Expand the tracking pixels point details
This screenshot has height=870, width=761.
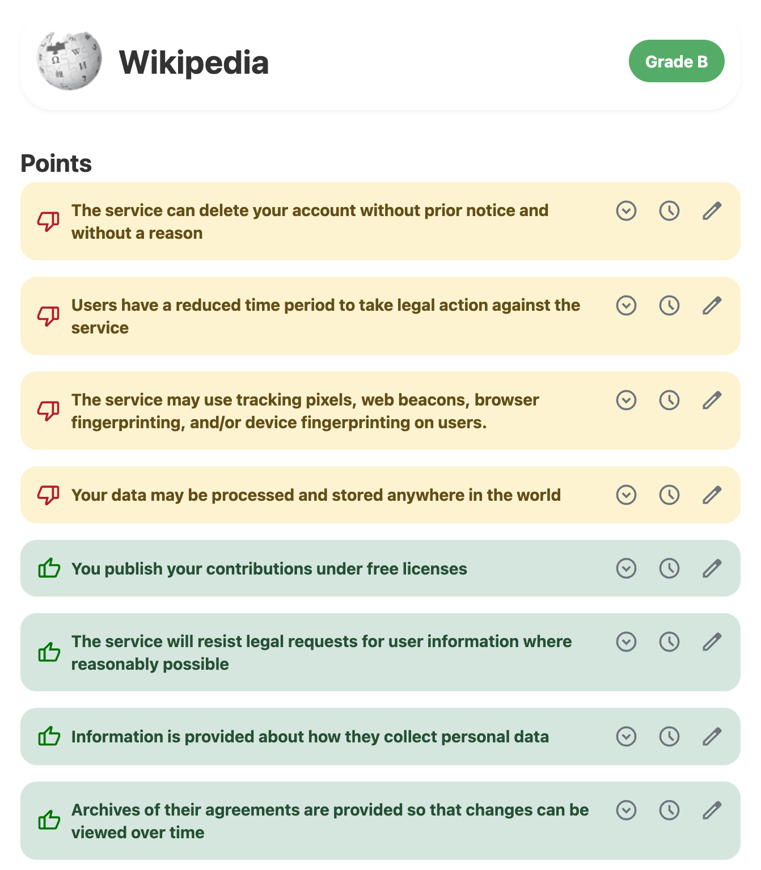coord(626,400)
